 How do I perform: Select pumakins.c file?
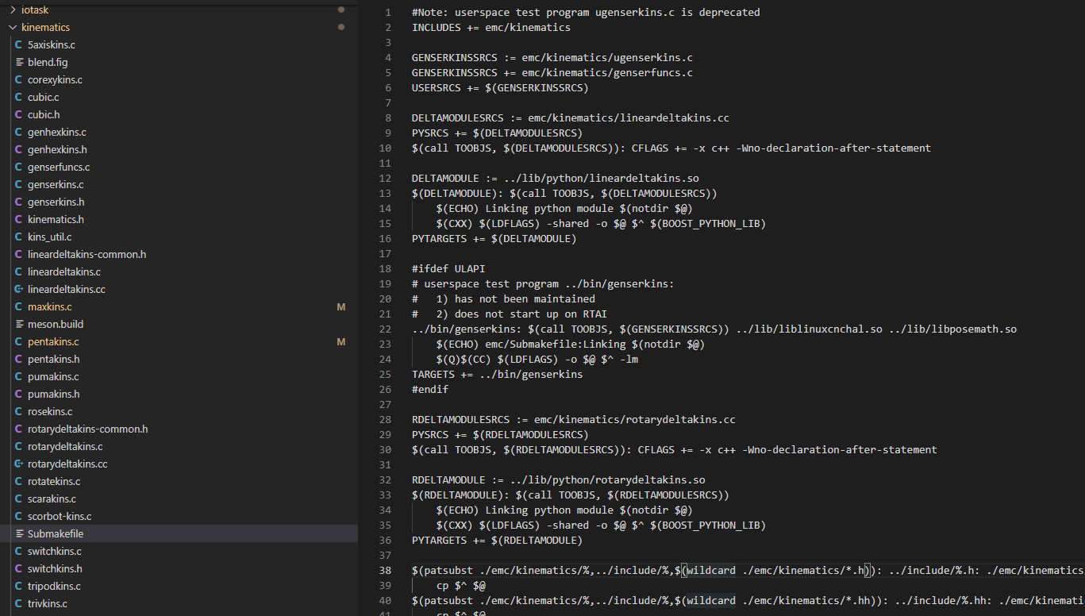pyautogui.click(x=53, y=376)
